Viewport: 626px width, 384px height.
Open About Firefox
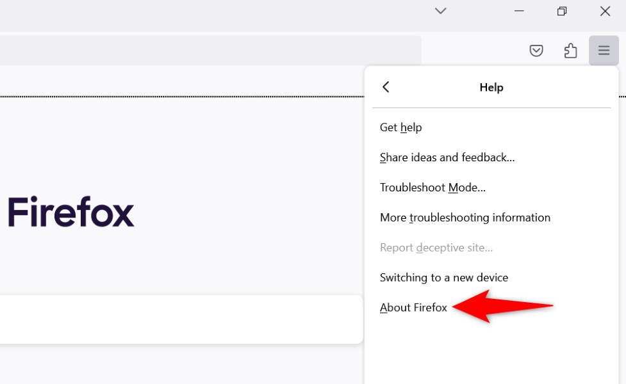click(x=413, y=307)
